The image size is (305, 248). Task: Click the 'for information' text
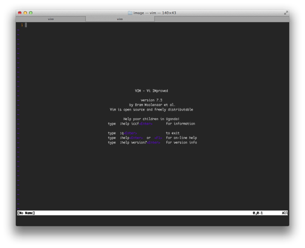click(180, 124)
